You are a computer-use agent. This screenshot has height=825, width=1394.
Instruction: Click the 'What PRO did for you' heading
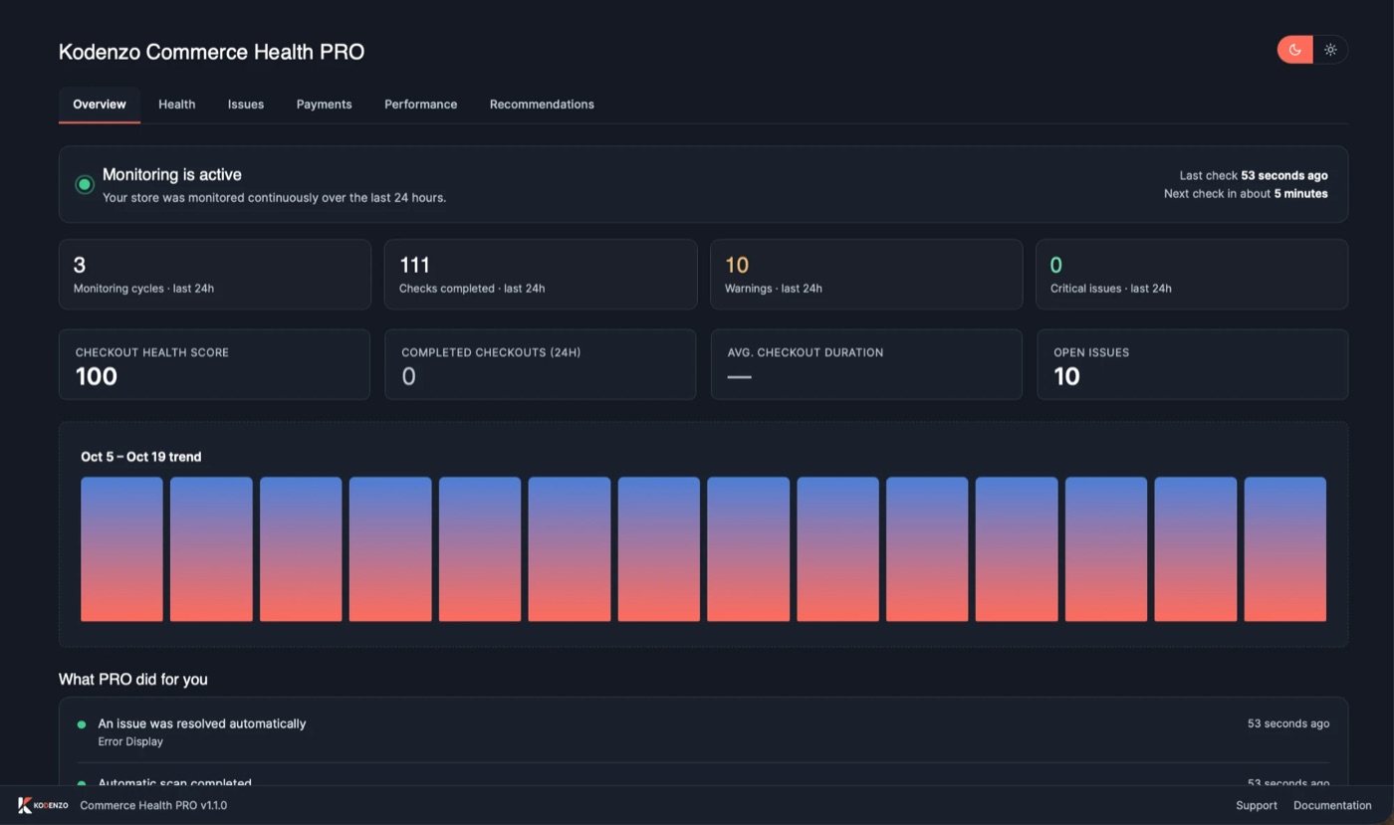pos(133,679)
